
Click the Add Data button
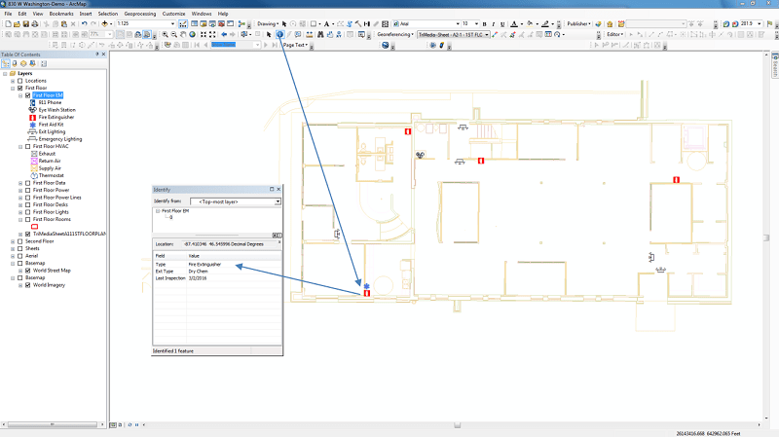coord(104,23)
